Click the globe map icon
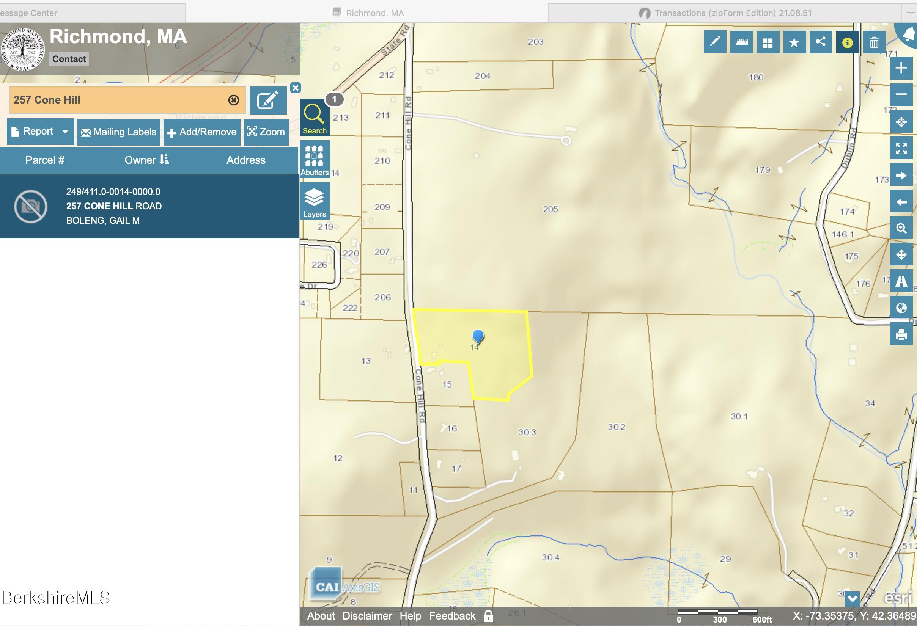The image size is (917, 626). (901, 308)
